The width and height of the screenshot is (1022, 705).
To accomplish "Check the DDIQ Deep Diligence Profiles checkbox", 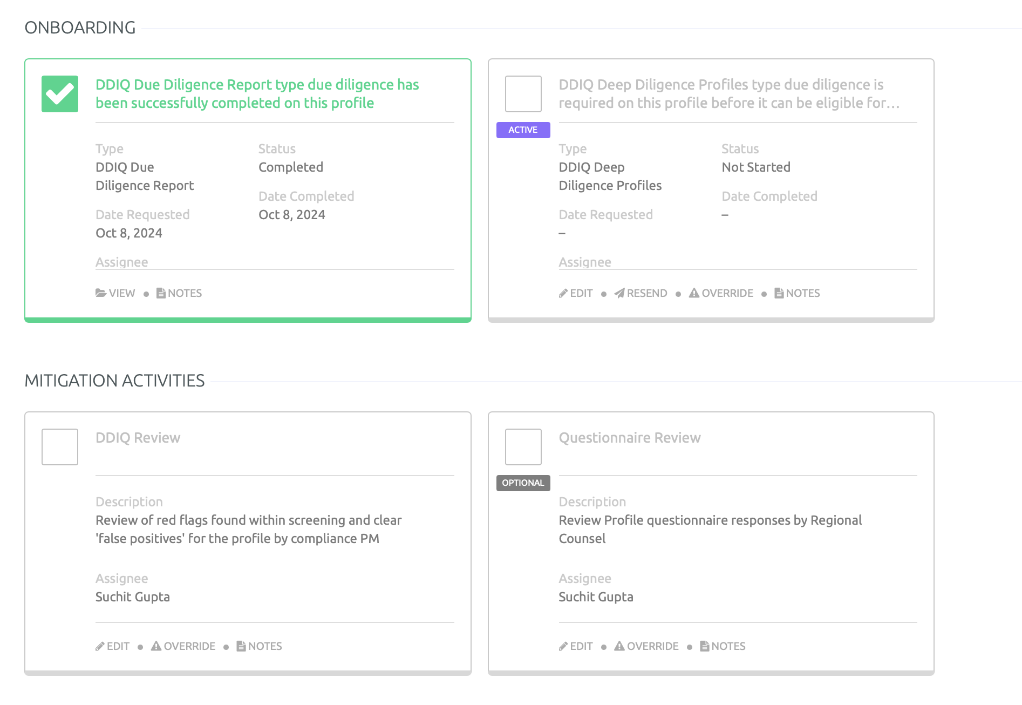I will [x=523, y=94].
